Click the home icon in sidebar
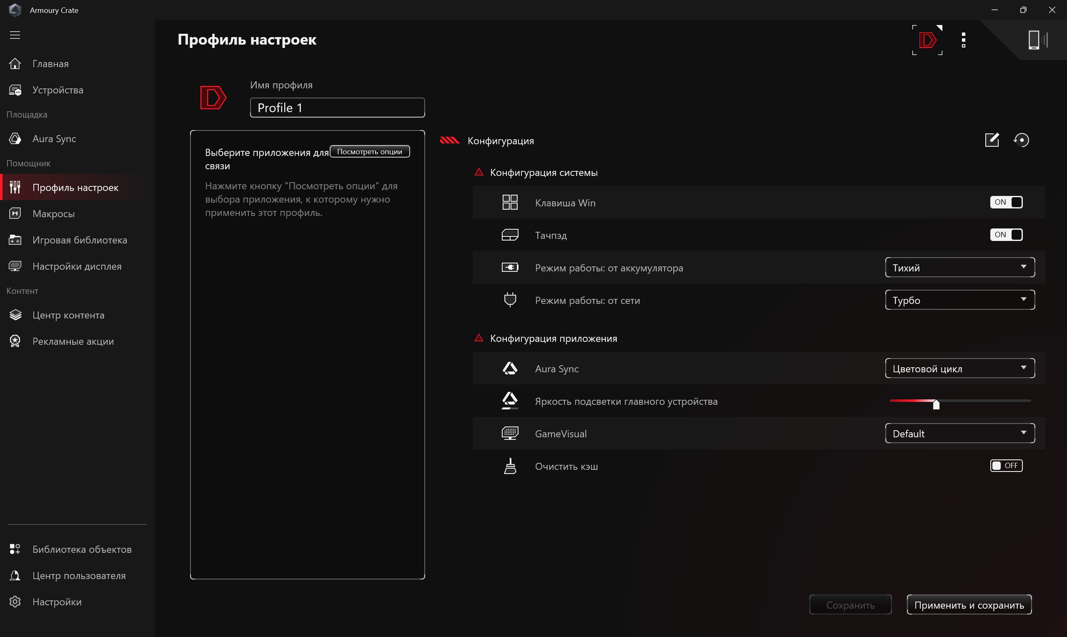This screenshot has width=1067, height=637. [x=15, y=63]
